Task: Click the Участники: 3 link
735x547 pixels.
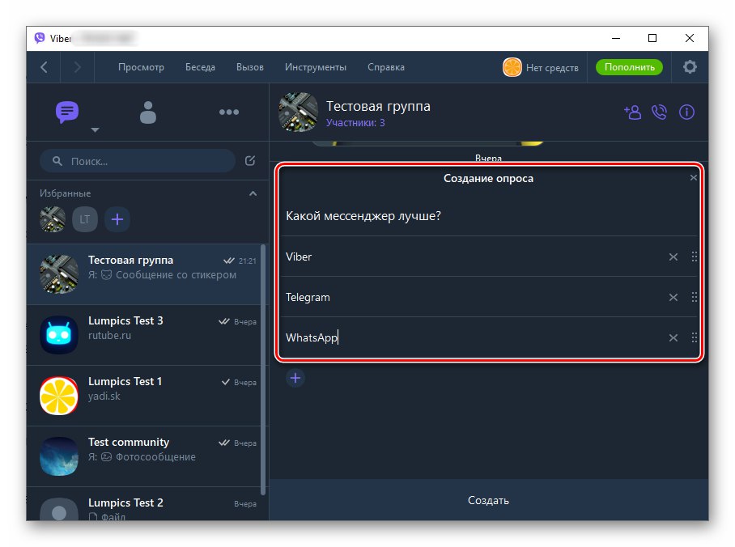Action: point(355,123)
